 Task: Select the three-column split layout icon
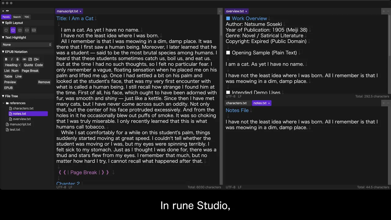pos(20,30)
